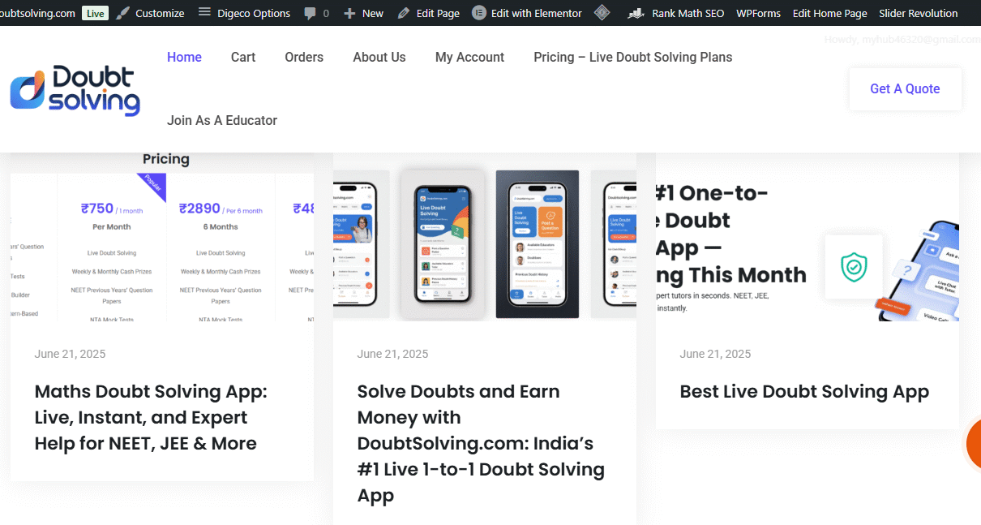This screenshot has height=525, width=981.
Task: Open Rank Math SEO menu
Action: 688,13
